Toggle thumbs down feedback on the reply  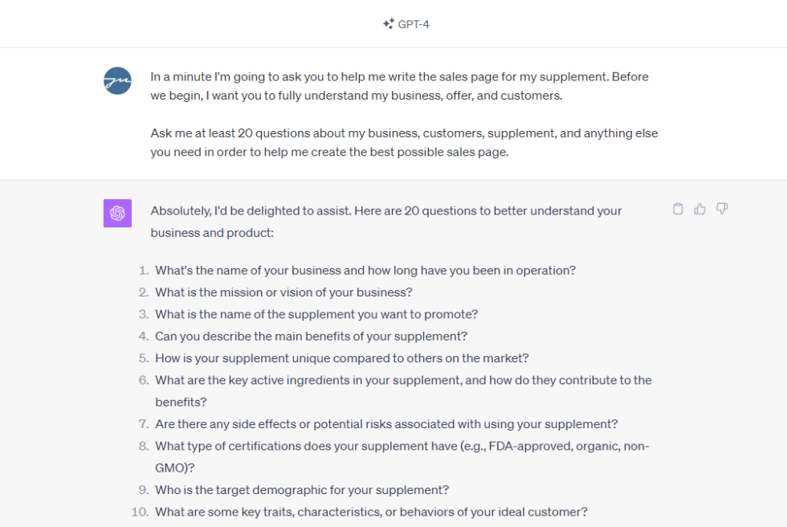[x=722, y=208]
